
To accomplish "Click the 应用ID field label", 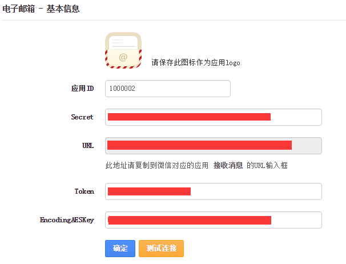I will tap(82, 89).
